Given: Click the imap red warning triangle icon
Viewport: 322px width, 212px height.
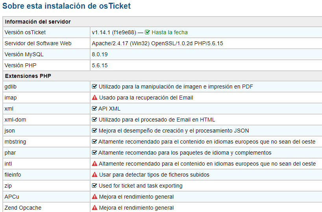Looking at the screenshot, I should 94,98.
